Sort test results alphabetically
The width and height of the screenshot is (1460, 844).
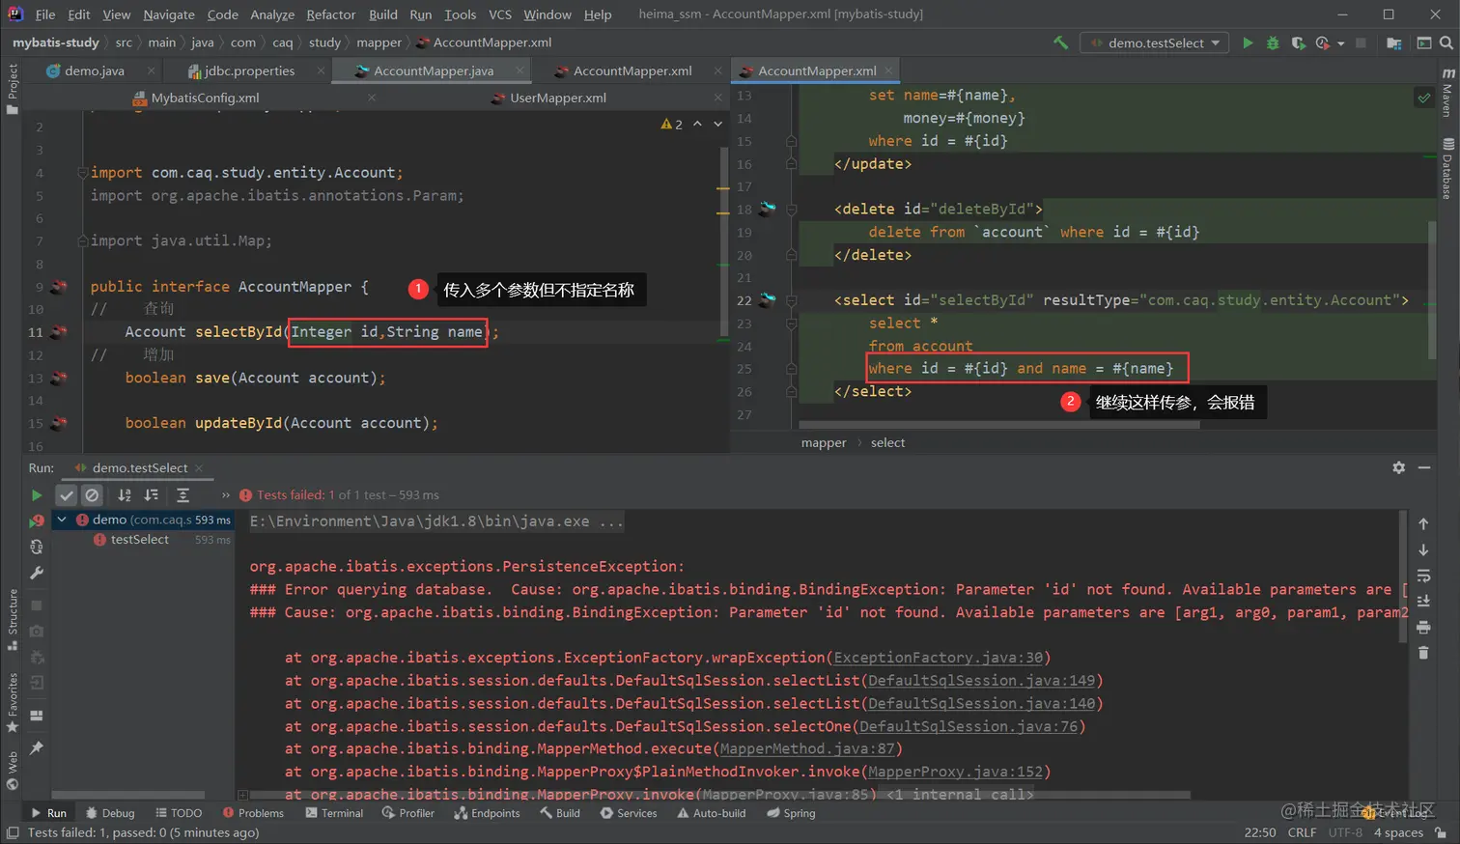125,495
